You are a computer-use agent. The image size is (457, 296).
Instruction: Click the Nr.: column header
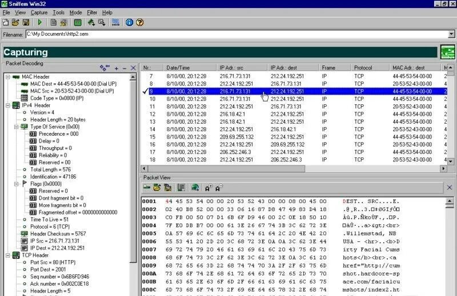(152, 68)
